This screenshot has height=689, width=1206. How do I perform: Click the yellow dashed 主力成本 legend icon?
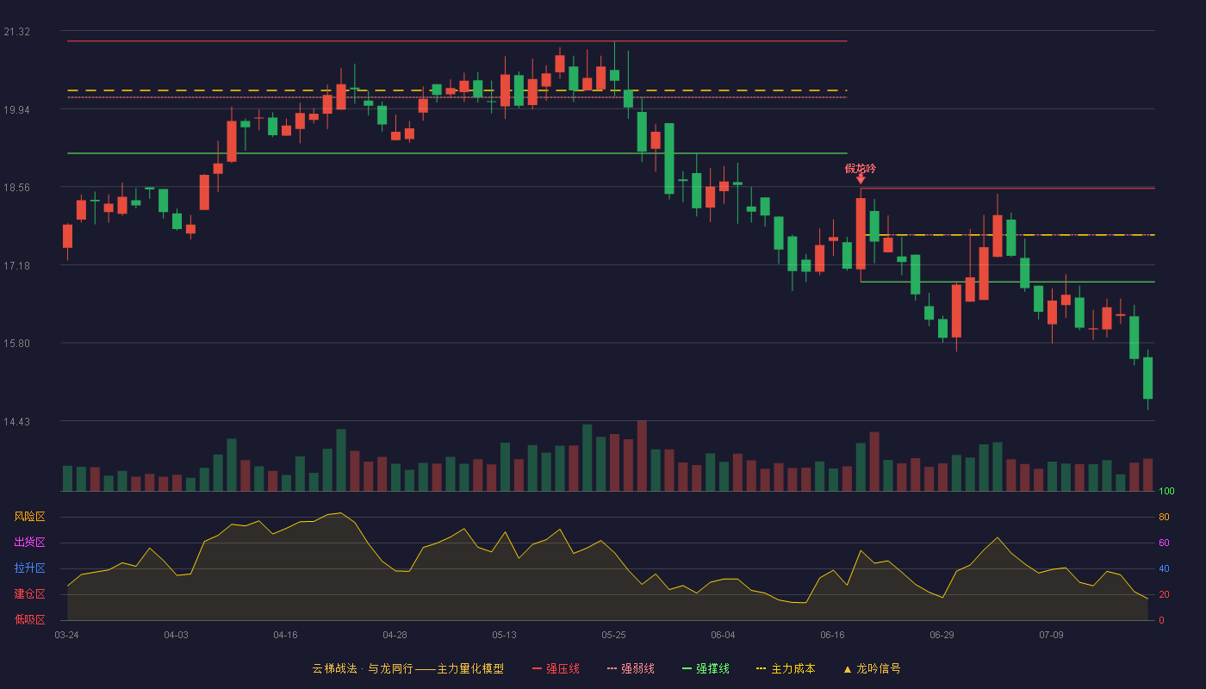tap(761, 669)
